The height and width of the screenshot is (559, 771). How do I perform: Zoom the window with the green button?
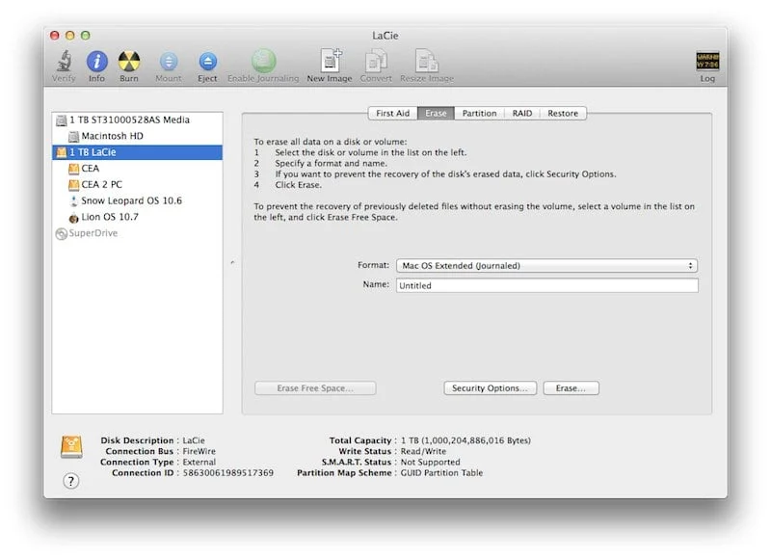click(85, 36)
